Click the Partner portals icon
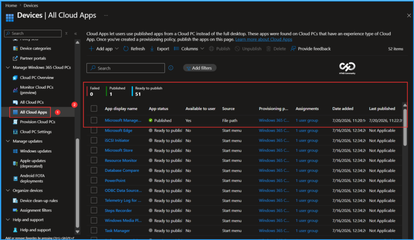Screen dimensions: 414x240 (x=15, y=58)
